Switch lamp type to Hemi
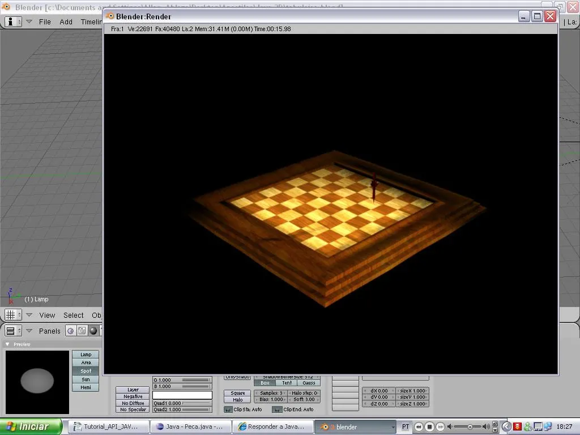Image resolution: width=580 pixels, height=435 pixels. (86, 387)
